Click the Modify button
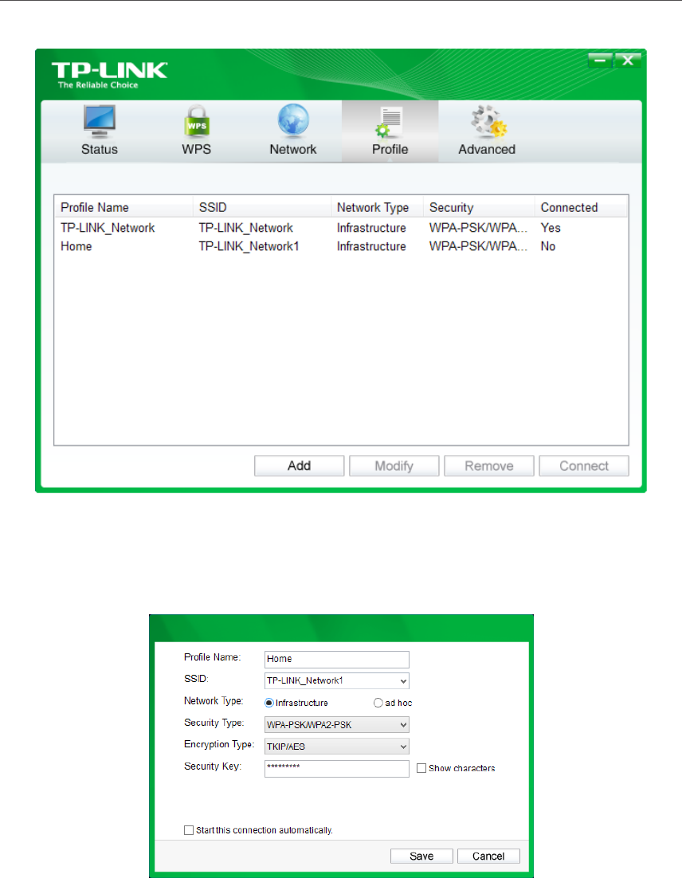This screenshot has width=682, height=878. pyautogui.click(x=394, y=466)
